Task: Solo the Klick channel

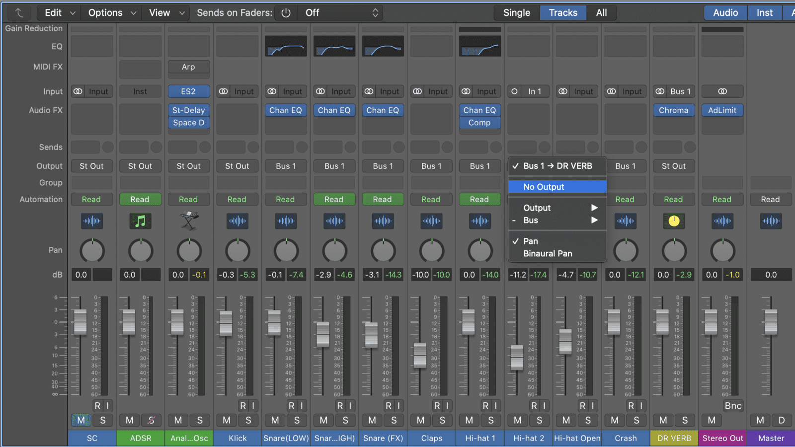Action: [x=248, y=420]
